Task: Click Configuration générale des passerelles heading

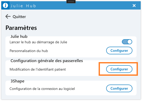Action: (x=47, y=61)
